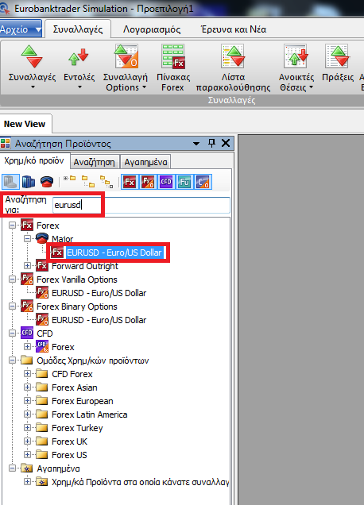The height and width of the screenshot is (505, 364).
Task: Click the Λίστα παρακολούθησης watchlist icon
Action: (233, 56)
